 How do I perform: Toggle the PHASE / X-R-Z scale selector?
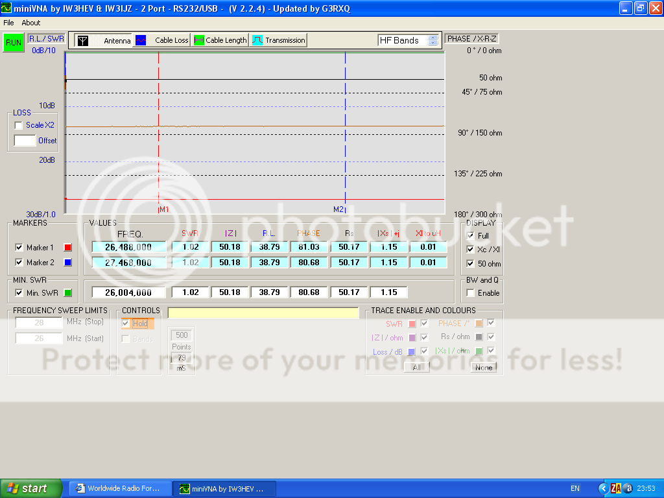[x=471, y=39]
